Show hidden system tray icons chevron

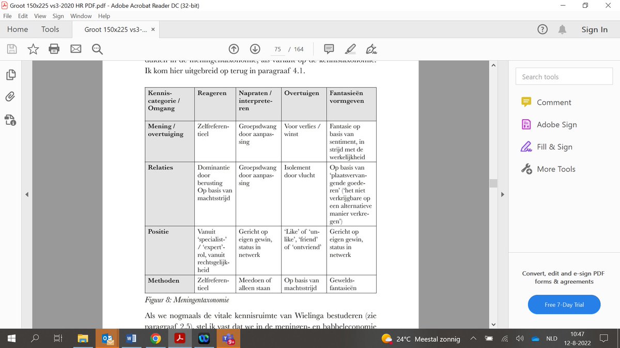click(x=473, y=339)
